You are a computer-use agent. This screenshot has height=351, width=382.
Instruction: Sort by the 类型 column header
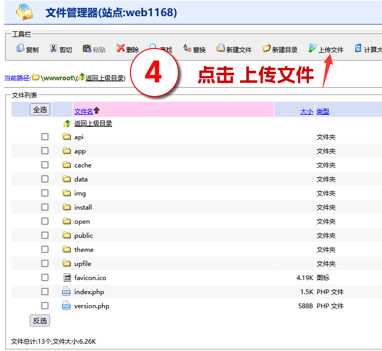point(323,112)
